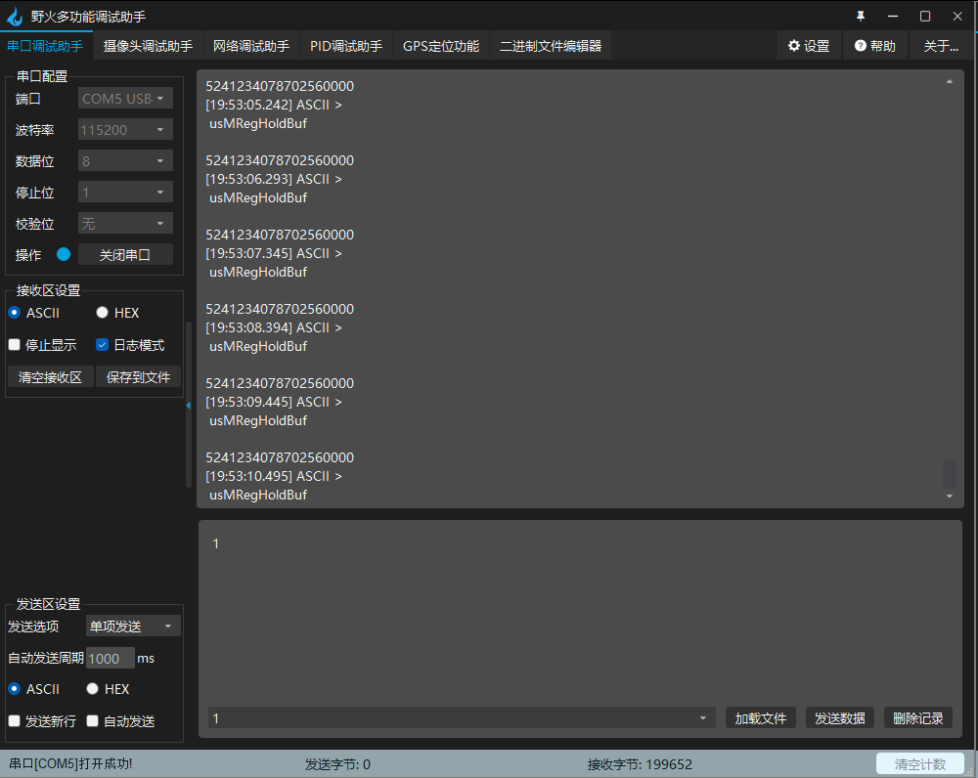
Task: Switch to PID调试助手 tab
Action: coord(346,46)
